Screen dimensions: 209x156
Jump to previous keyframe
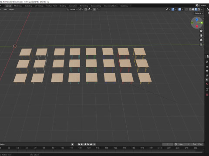point(82,144)
